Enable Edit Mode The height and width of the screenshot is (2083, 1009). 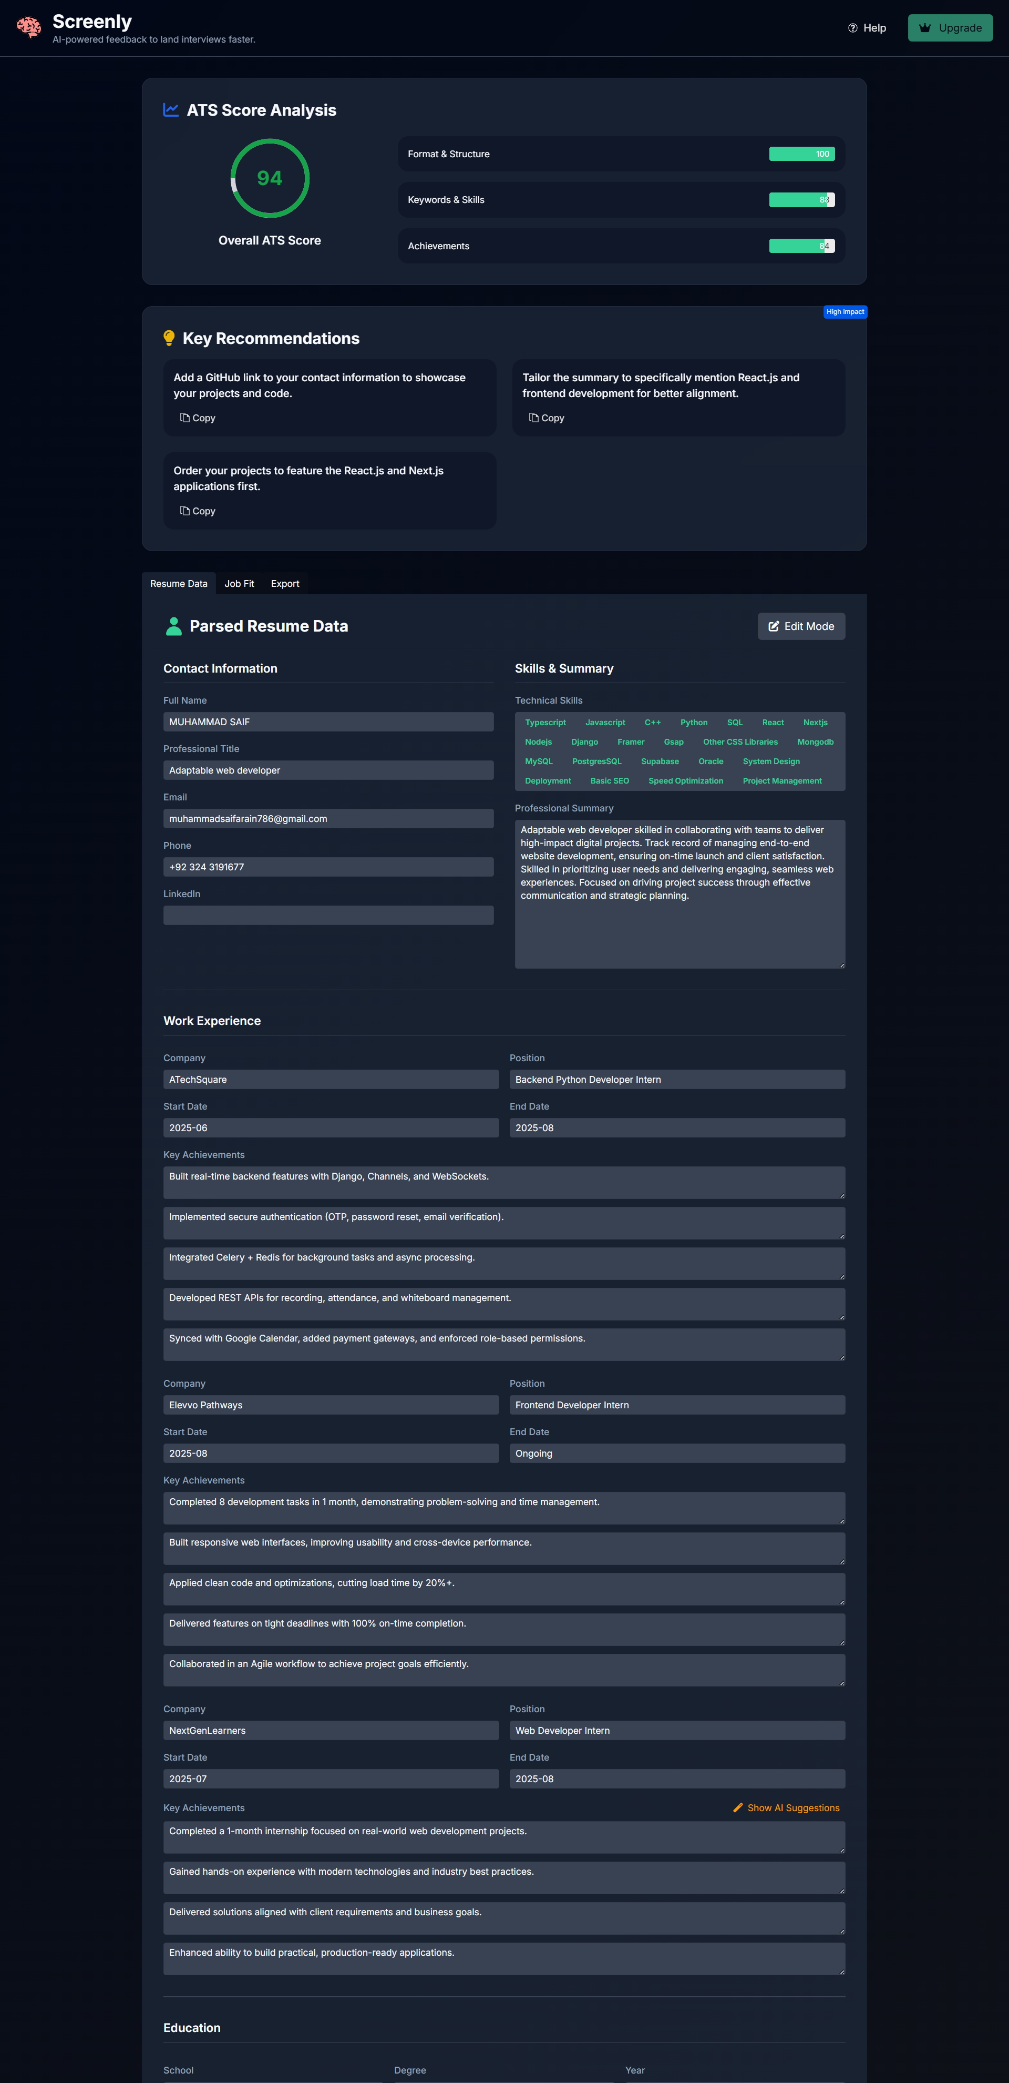(x=800, y=626)
